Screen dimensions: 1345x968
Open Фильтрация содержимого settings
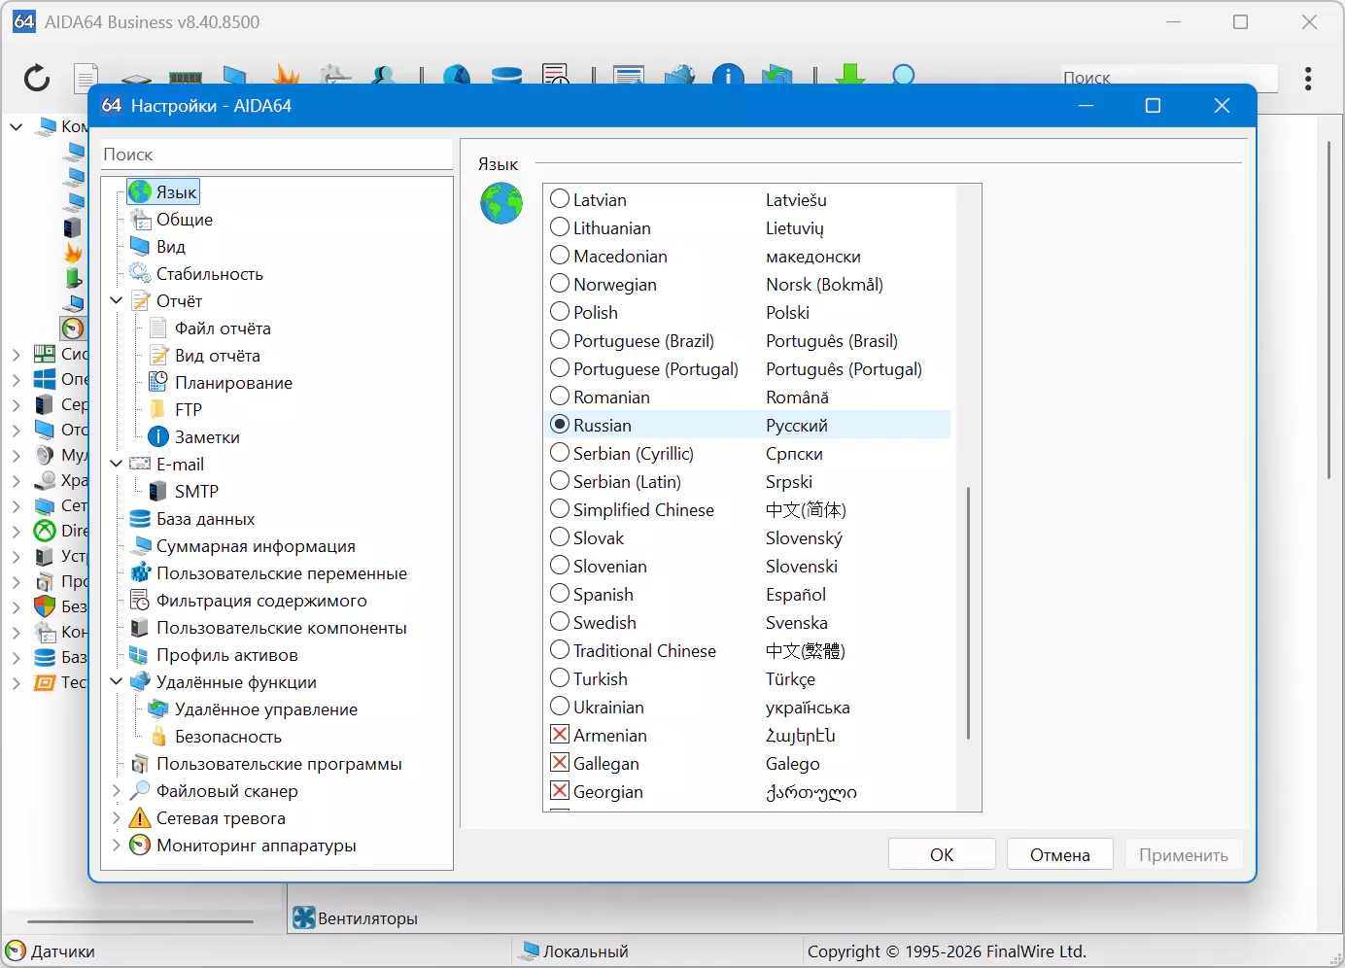coord(249,601)
